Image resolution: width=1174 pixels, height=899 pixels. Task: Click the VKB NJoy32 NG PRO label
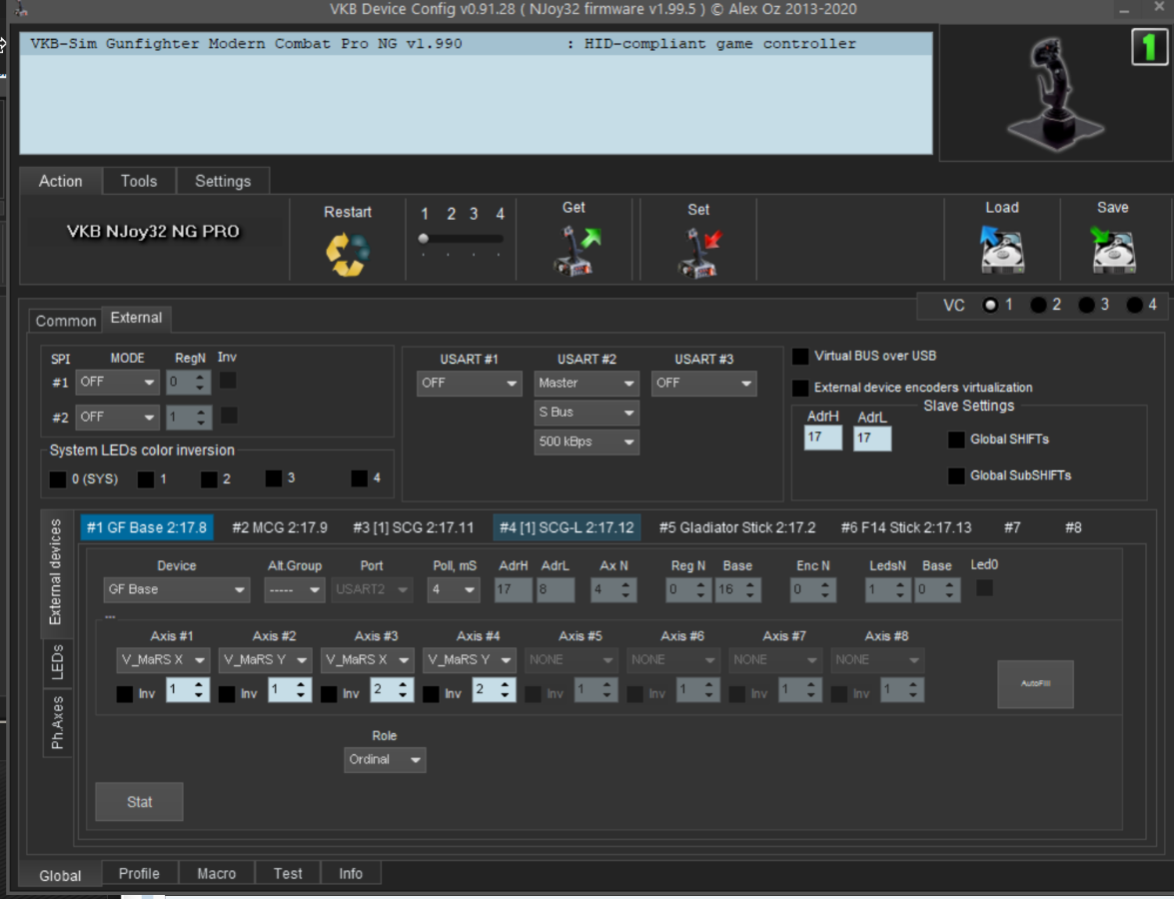click(x=154, y=232)
